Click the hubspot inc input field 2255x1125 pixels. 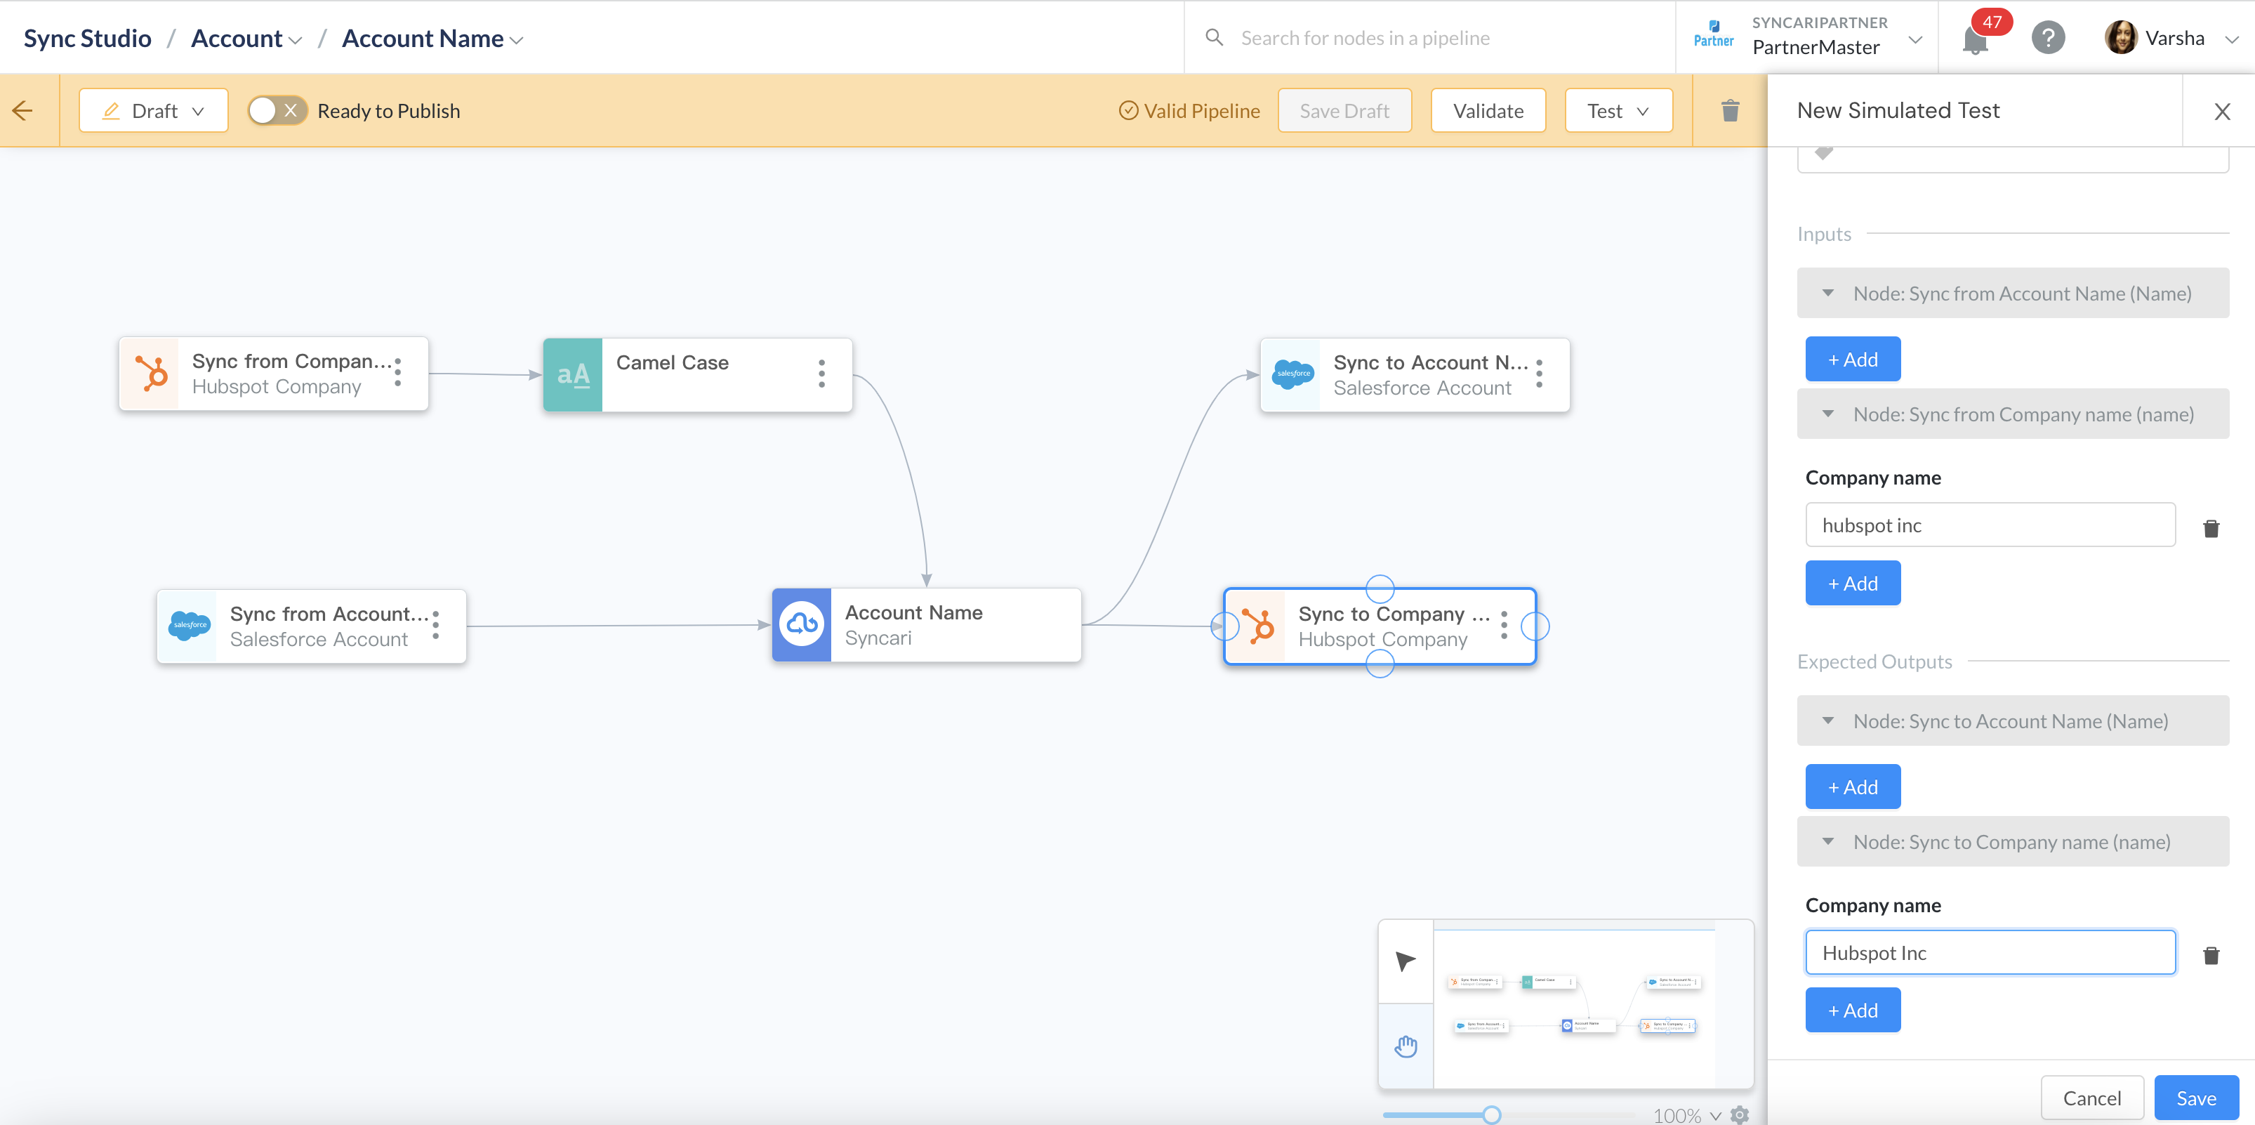pyautogui.click(x=1990, y=525)
